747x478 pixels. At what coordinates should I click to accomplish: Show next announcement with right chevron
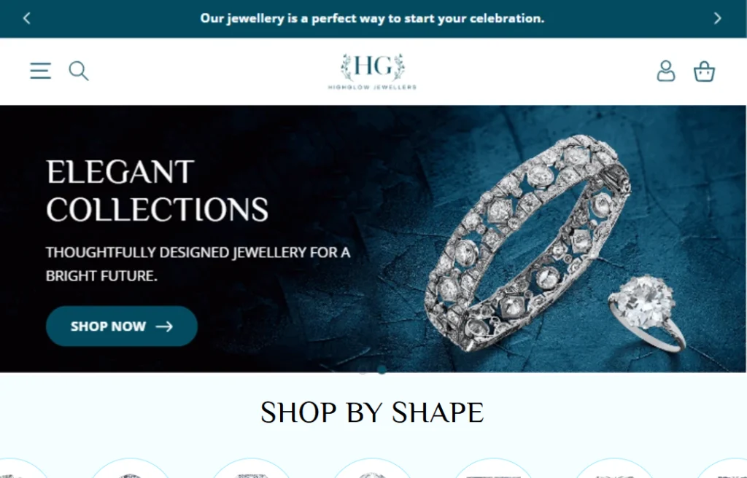(x=718, y=18)
